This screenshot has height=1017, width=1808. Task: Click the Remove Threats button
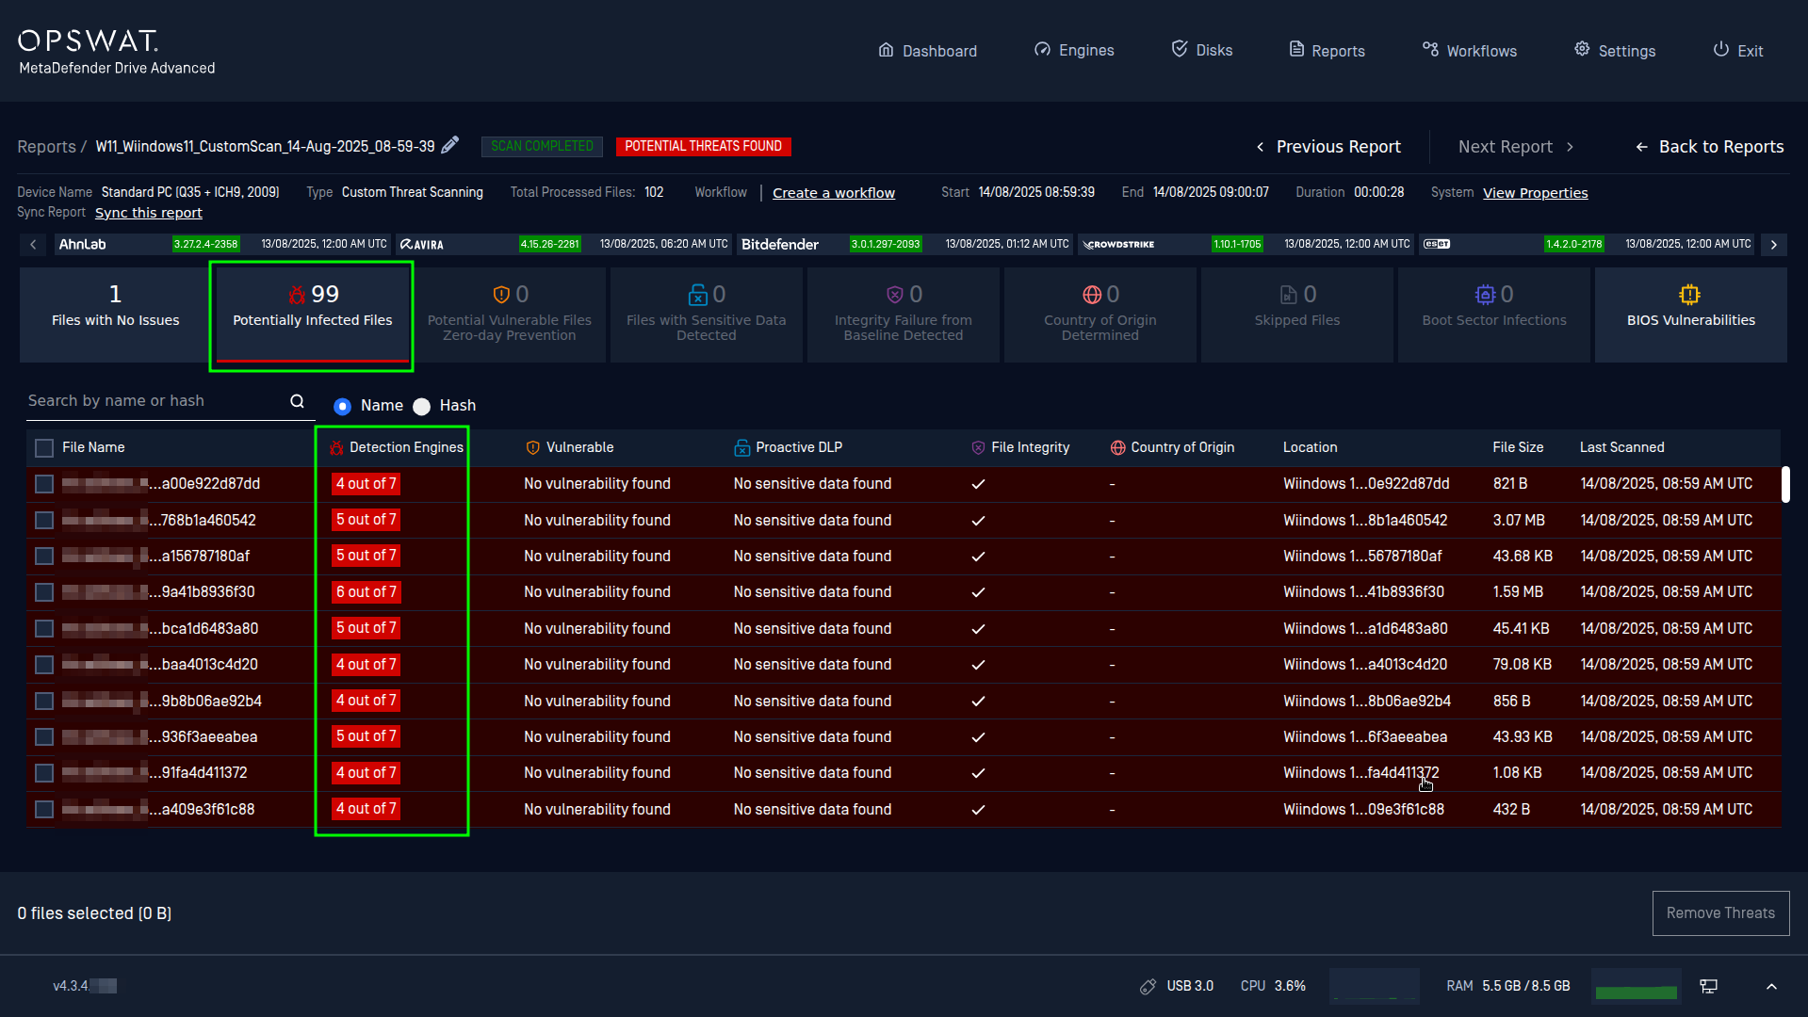(x=1720, y=913)
